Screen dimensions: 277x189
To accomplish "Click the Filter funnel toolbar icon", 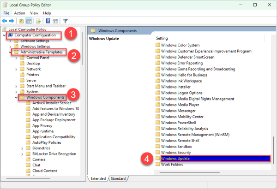I will coord(65,21).
